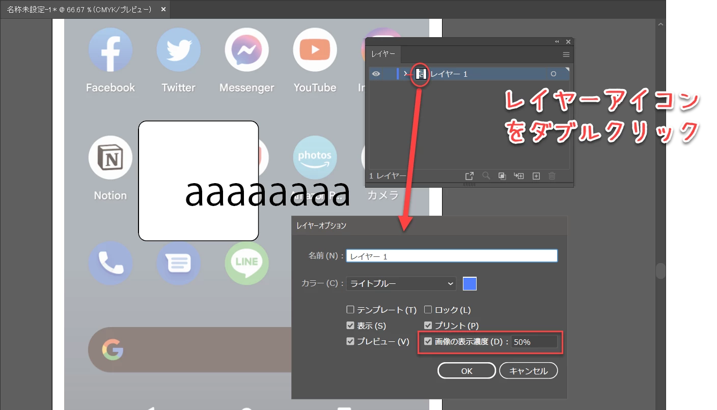Click the Notion app icon on canvas
Viewport: 717px width, 410px height.
pos(111,158)
